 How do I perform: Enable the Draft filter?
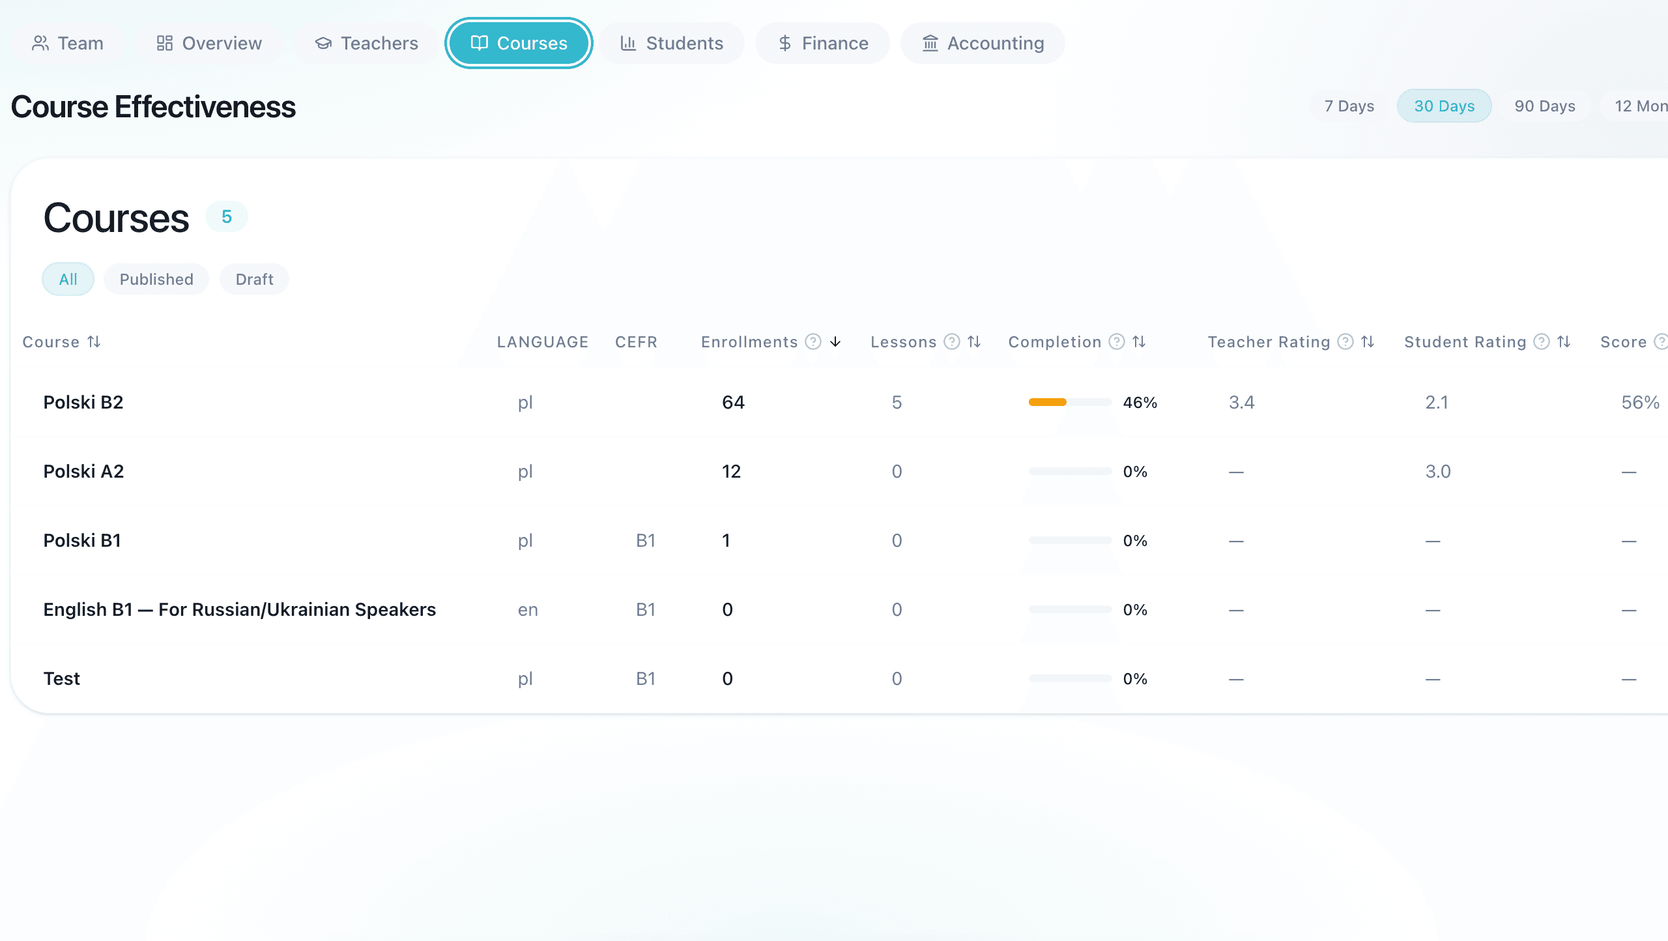pyautogui.click(x=254, y=279)
